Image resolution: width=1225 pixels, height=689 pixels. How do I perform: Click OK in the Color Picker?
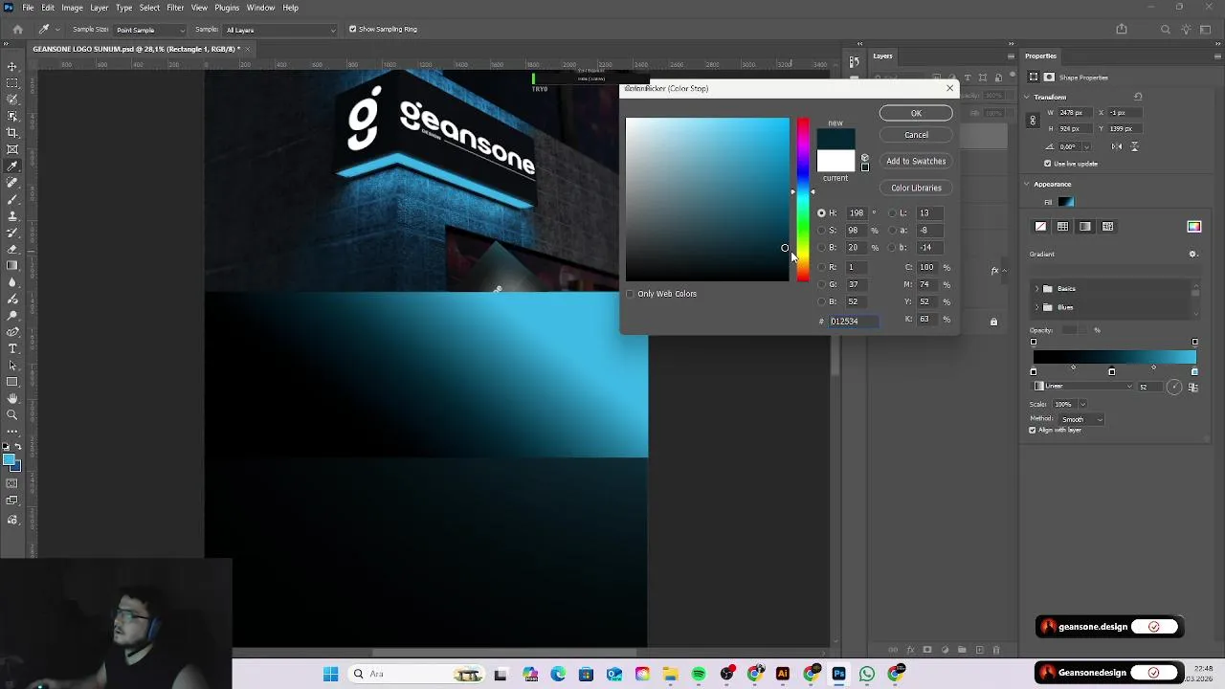point(916,114)
